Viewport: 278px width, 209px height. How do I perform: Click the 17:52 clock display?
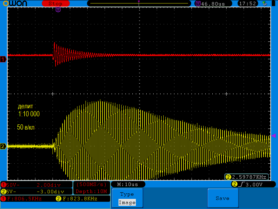point(247,3)
